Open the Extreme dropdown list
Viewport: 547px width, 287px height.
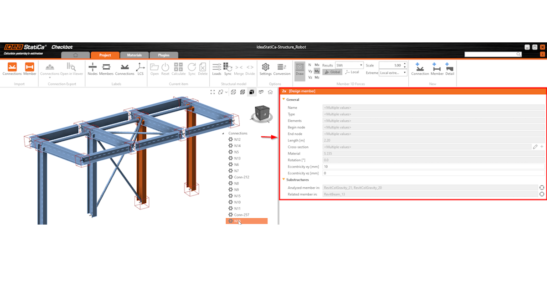tap(393, 72)
